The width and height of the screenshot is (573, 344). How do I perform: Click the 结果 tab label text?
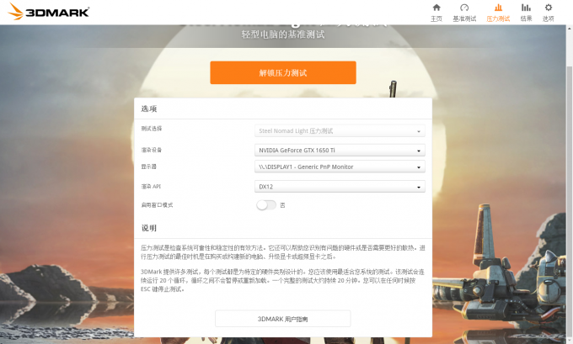click(526, 18)
